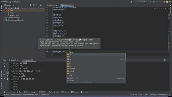Minimize the Run tool window

point(168,60)
